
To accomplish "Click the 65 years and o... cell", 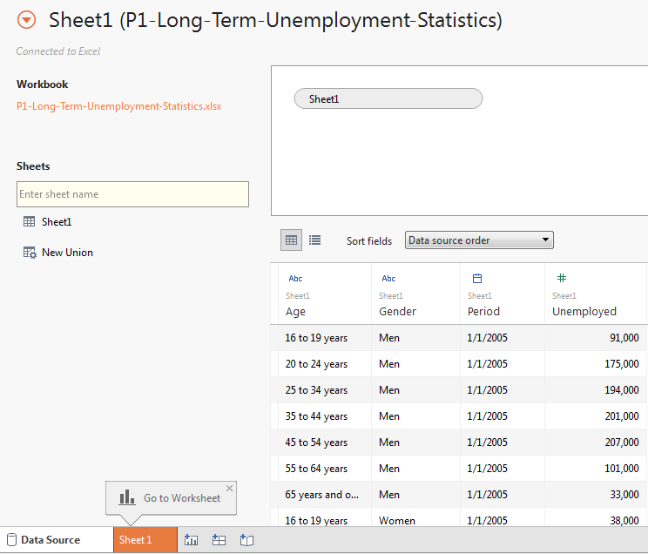I will (x=325, y=495).
